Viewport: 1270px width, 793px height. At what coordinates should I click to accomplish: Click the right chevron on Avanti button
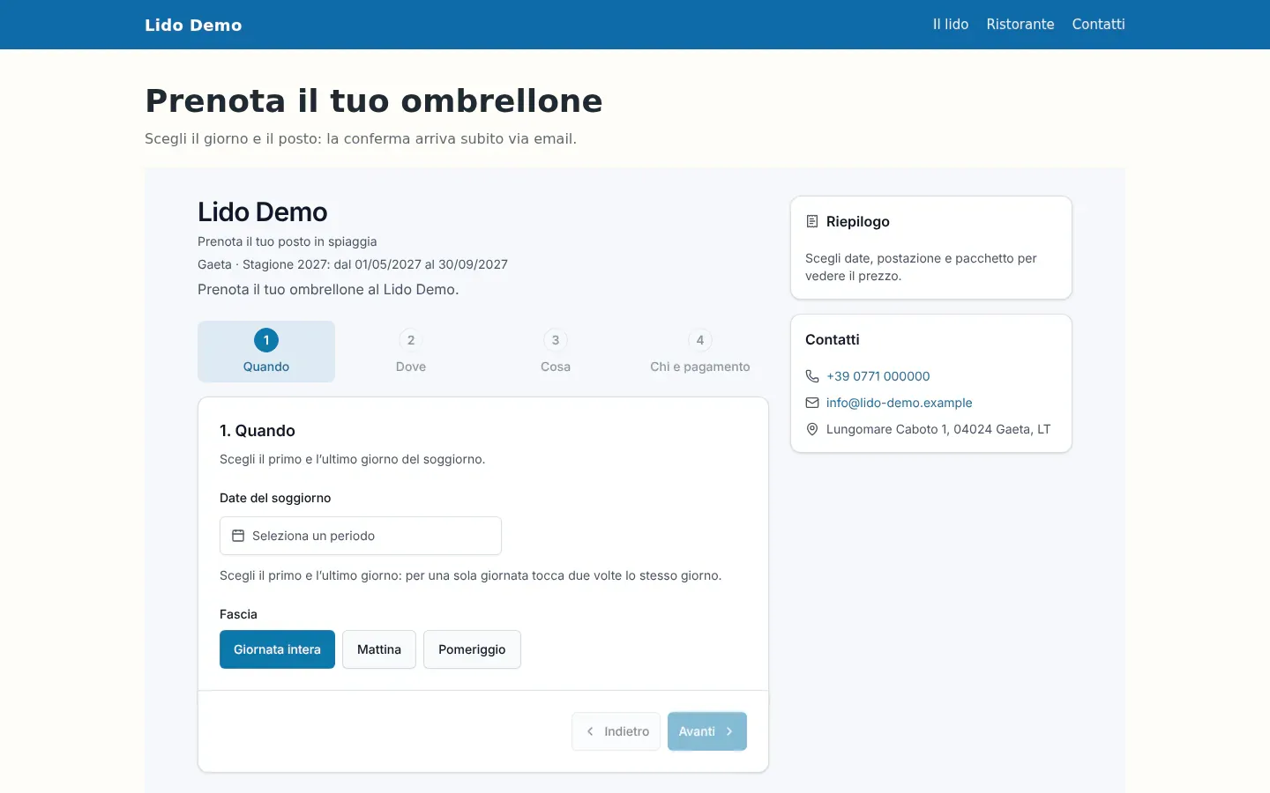(x=729, y=731)
